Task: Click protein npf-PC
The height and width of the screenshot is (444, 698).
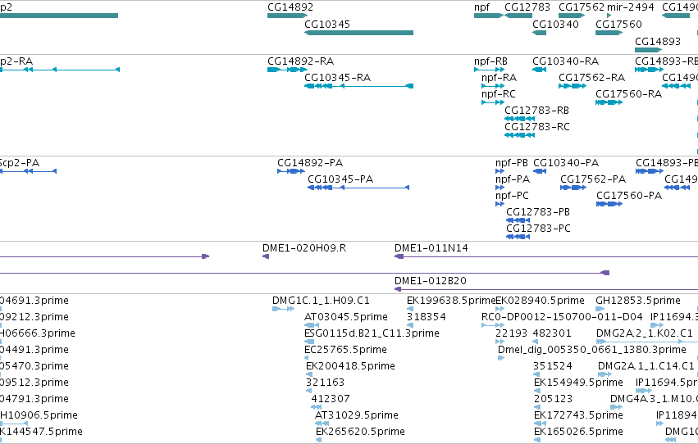Action: point(500,204)
